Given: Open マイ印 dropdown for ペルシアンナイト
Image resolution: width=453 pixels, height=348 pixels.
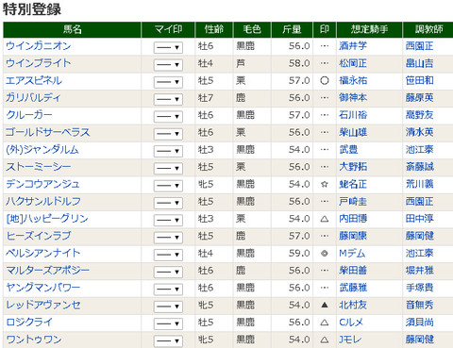Looking at the screenshot, I should pyautogui.click(x=168, y=255).
